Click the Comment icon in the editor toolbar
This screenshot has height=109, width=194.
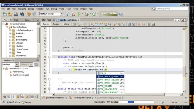pos(149,24)
